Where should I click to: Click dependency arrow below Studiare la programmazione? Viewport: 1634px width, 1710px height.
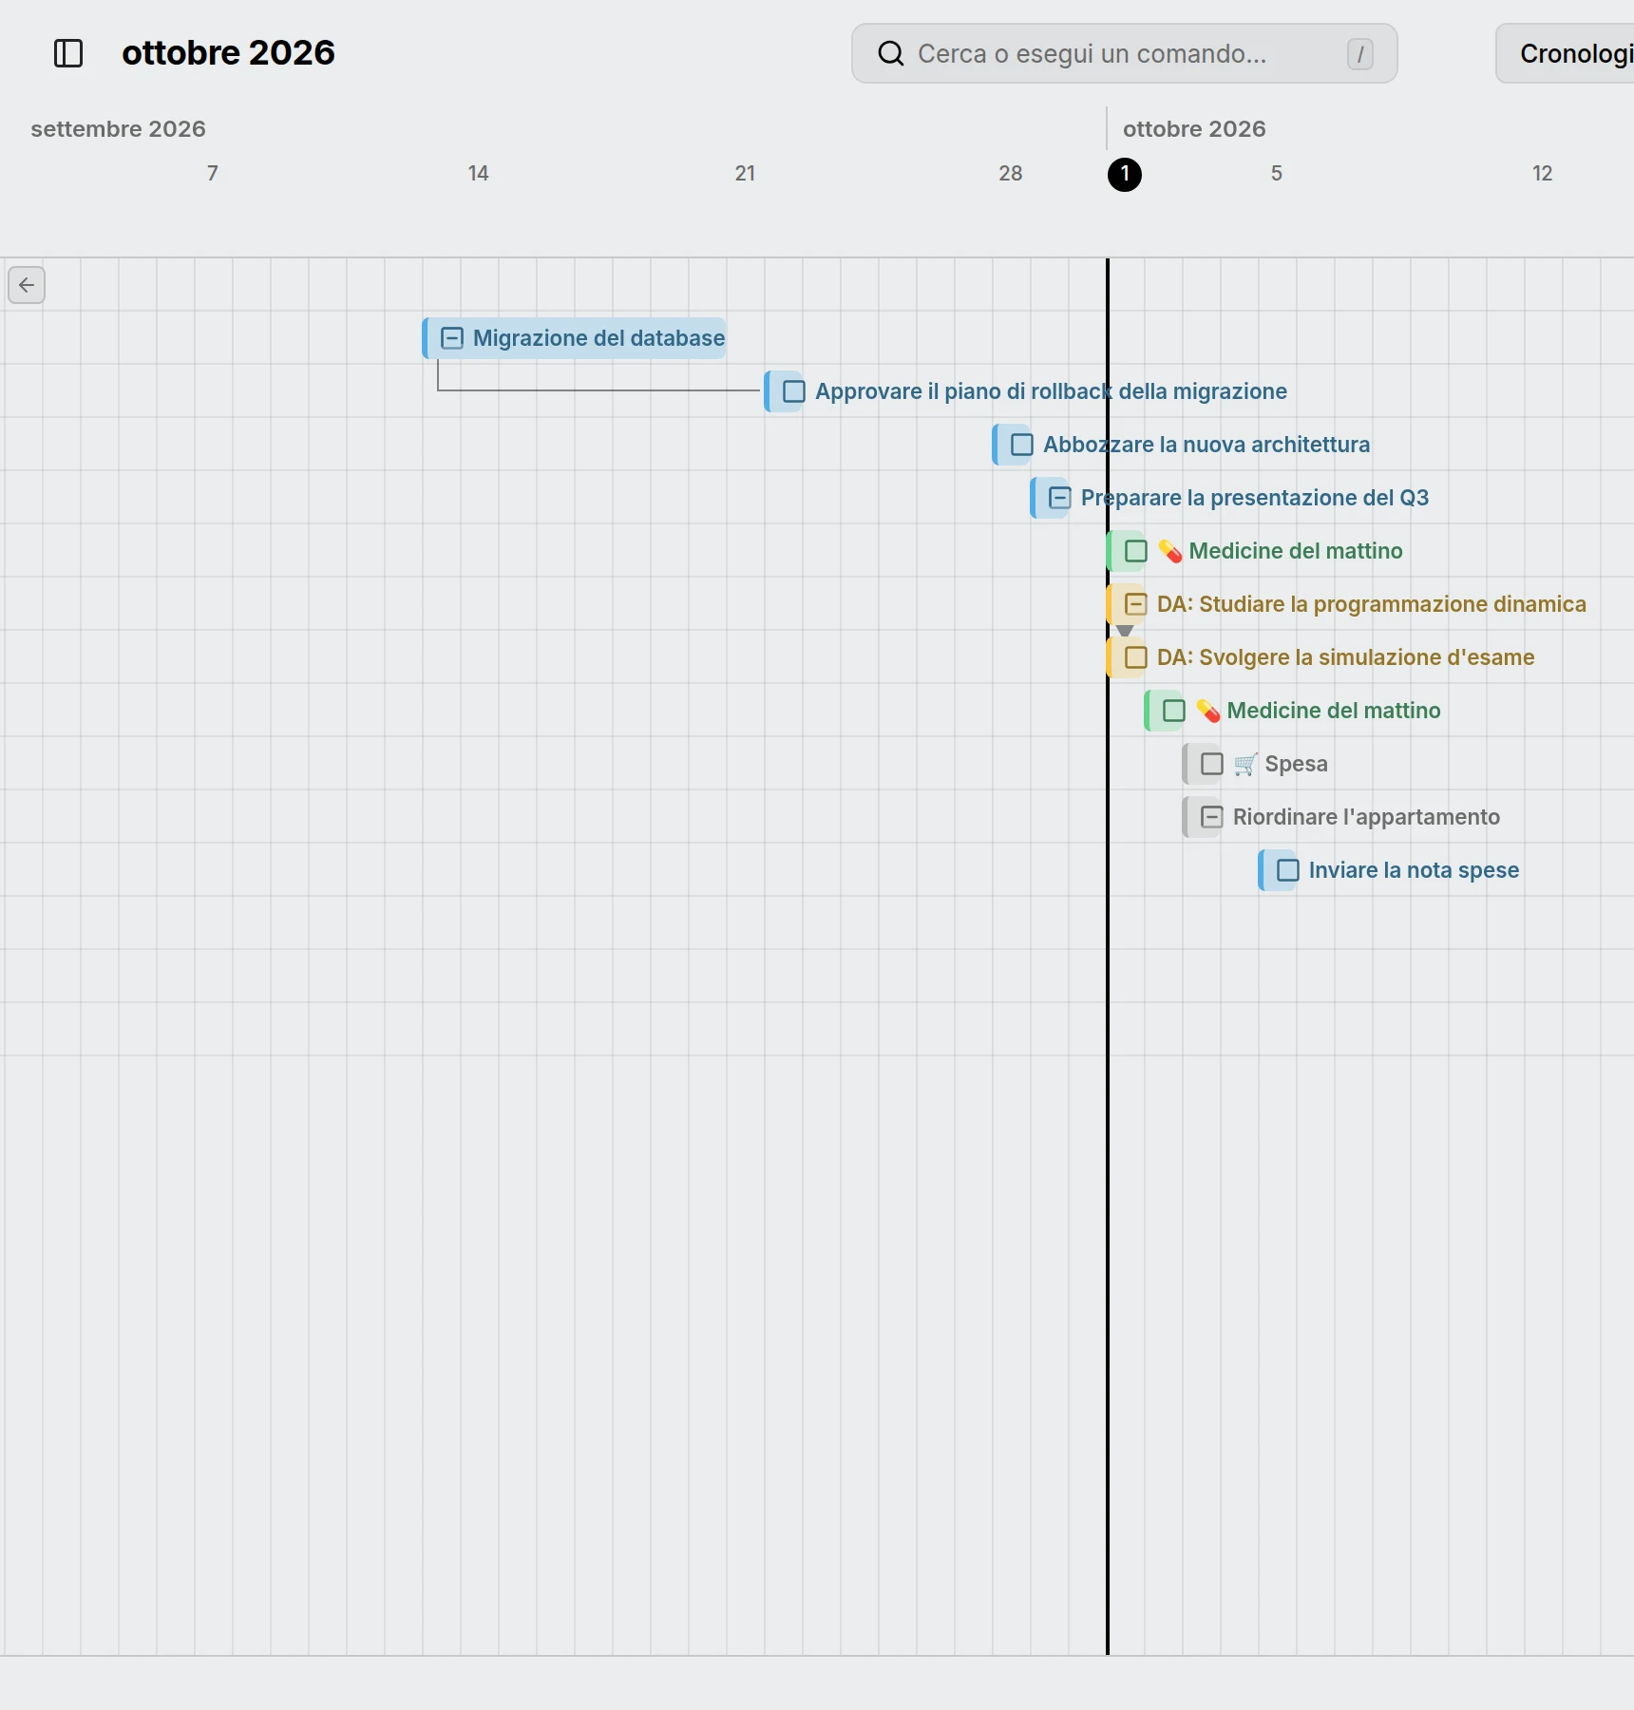pos(1125,631)
